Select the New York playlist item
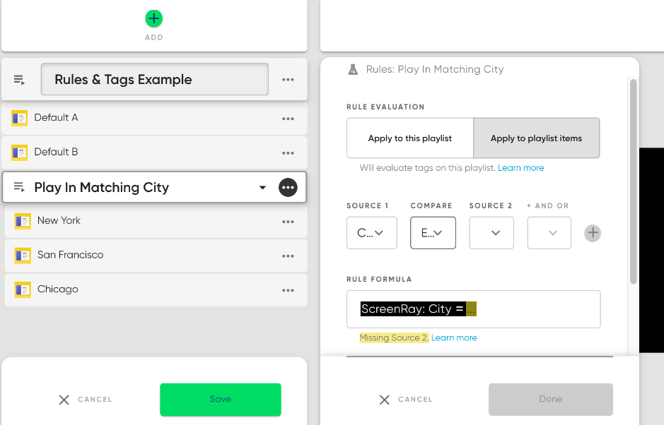Viewport: 664px width, 425px height. (x=156, y=221)
